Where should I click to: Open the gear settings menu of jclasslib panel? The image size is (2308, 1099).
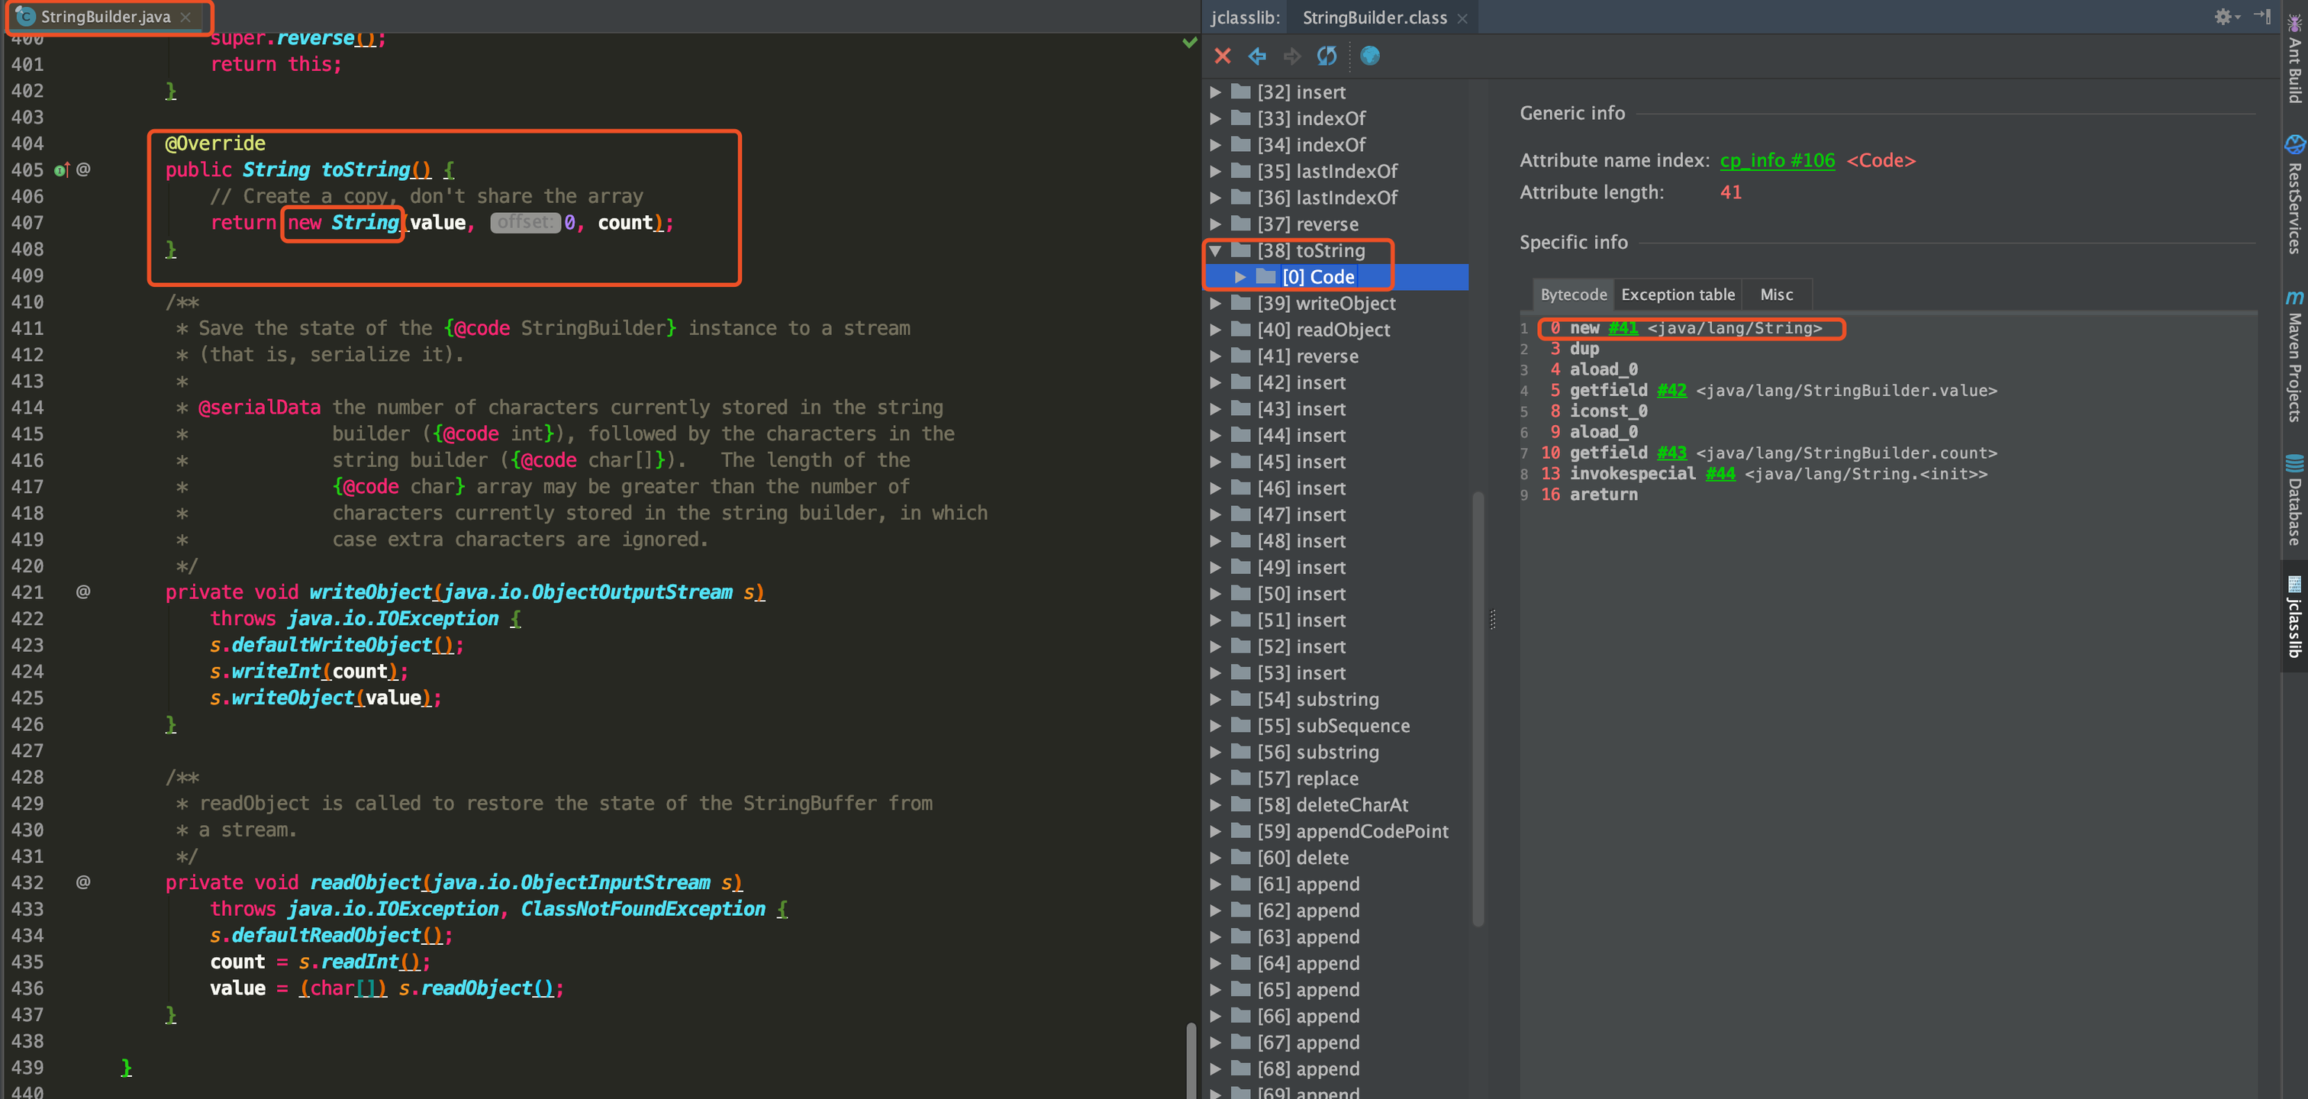[x=2226, y=17]
